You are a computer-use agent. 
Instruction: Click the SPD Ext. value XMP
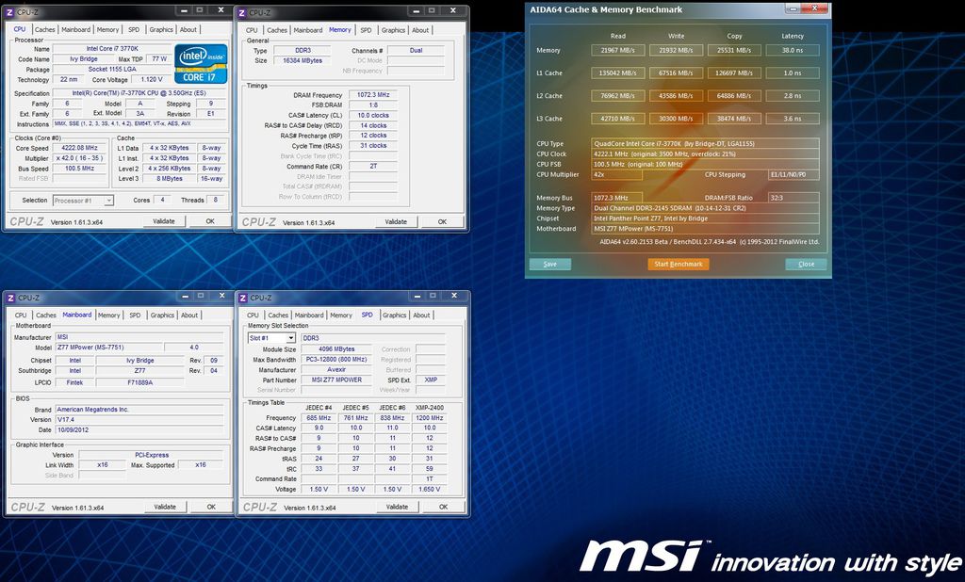431,380
